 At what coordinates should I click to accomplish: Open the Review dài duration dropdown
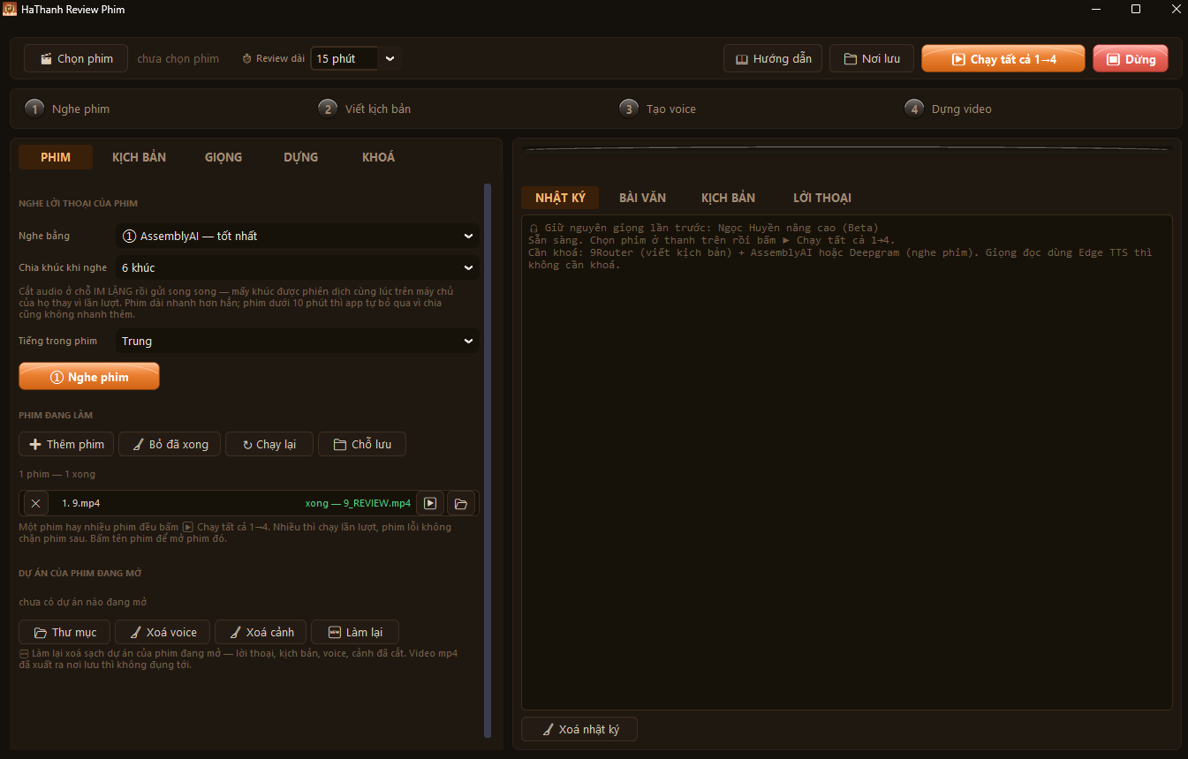(x=356, y=58)
